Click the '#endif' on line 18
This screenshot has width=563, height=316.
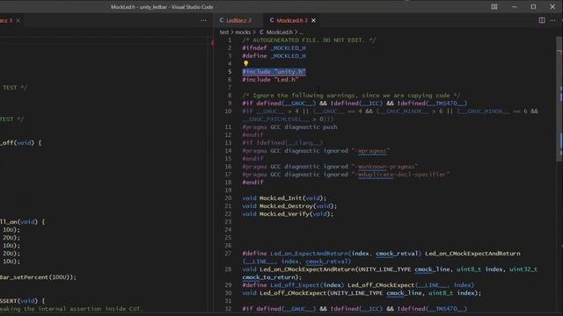point(252,183)
